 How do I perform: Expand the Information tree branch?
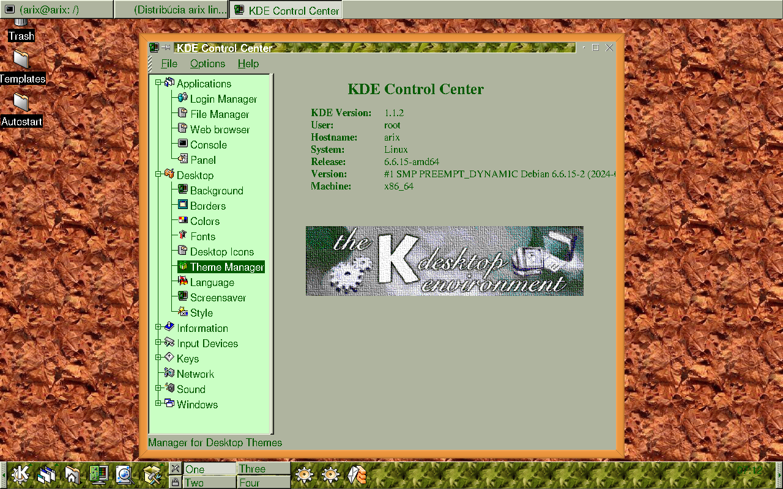[x=158, y=327]
